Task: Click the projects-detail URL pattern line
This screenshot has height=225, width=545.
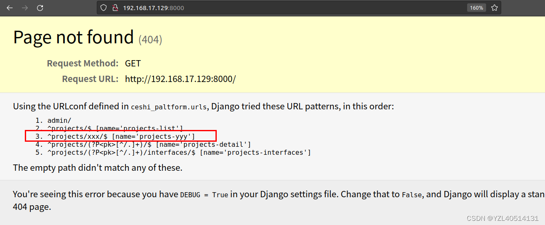Action: click(149, 144)
